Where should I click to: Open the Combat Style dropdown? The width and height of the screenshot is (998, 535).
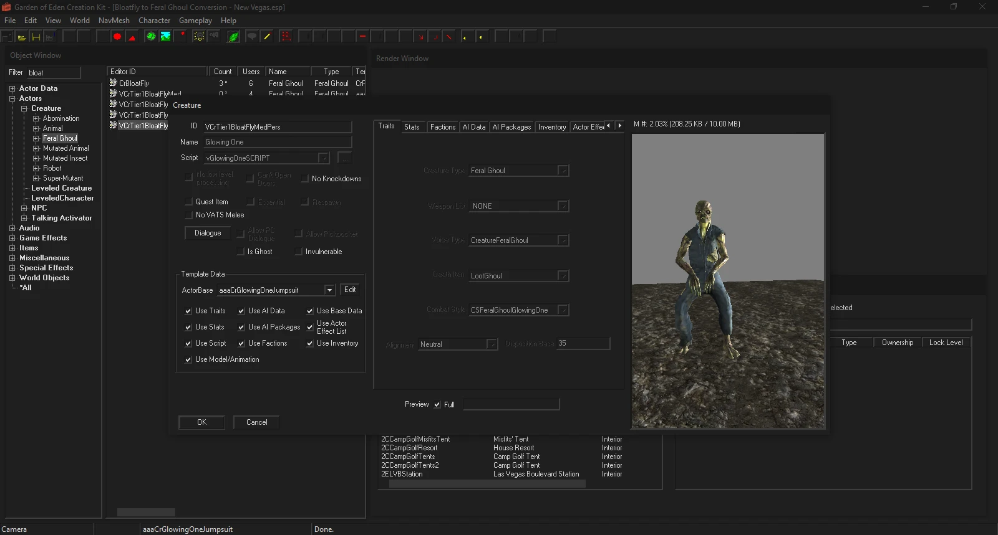pos(563,310)
